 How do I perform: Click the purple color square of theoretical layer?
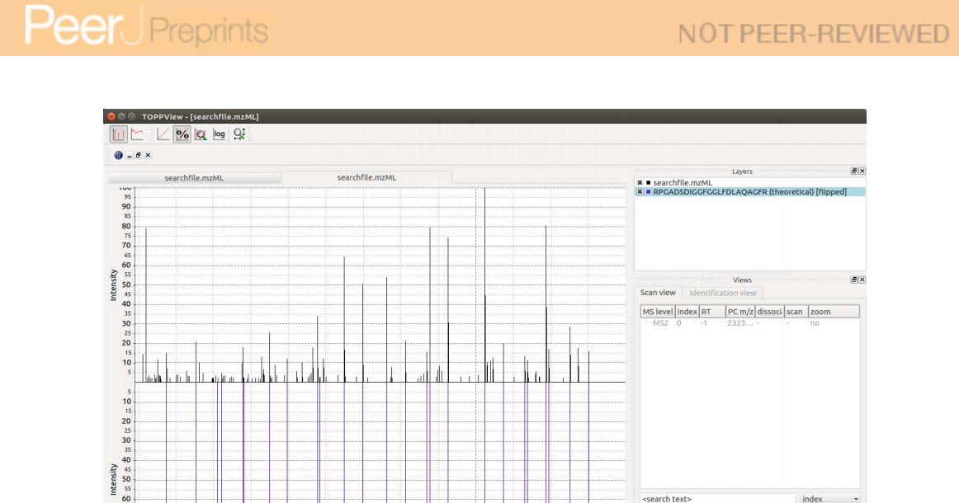(x=649, y=192)
